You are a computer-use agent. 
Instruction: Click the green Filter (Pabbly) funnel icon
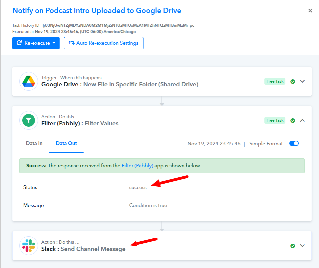29,120
